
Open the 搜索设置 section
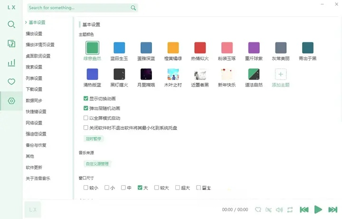pos(34,67)
